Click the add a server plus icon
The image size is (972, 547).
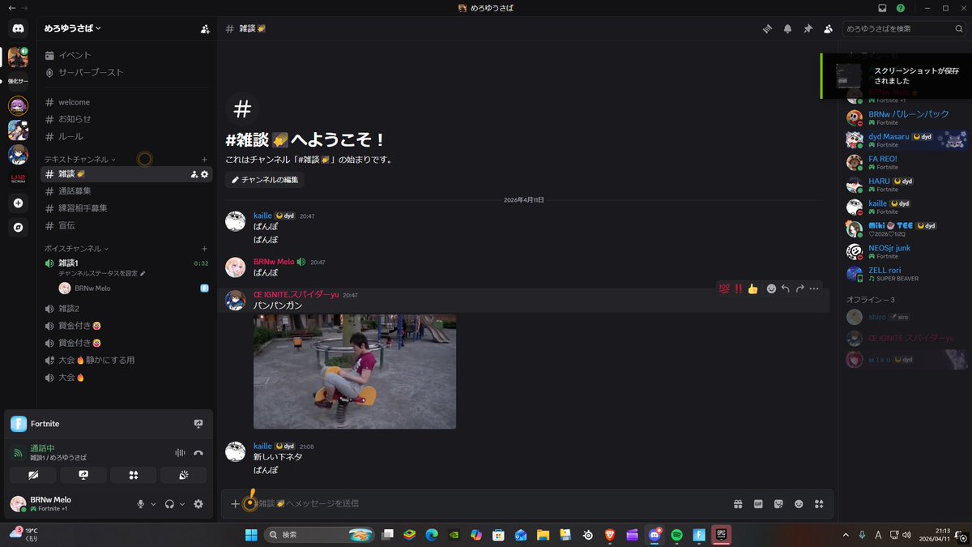click(18, 203)
